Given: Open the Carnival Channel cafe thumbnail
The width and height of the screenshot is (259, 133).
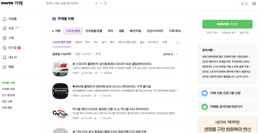Looking at the screenshot, I should click(60, 114).
